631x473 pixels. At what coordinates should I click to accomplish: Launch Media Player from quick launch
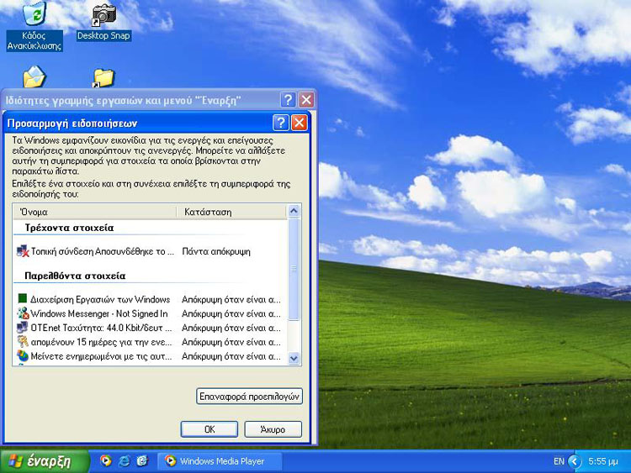click(x=106, y=460)
